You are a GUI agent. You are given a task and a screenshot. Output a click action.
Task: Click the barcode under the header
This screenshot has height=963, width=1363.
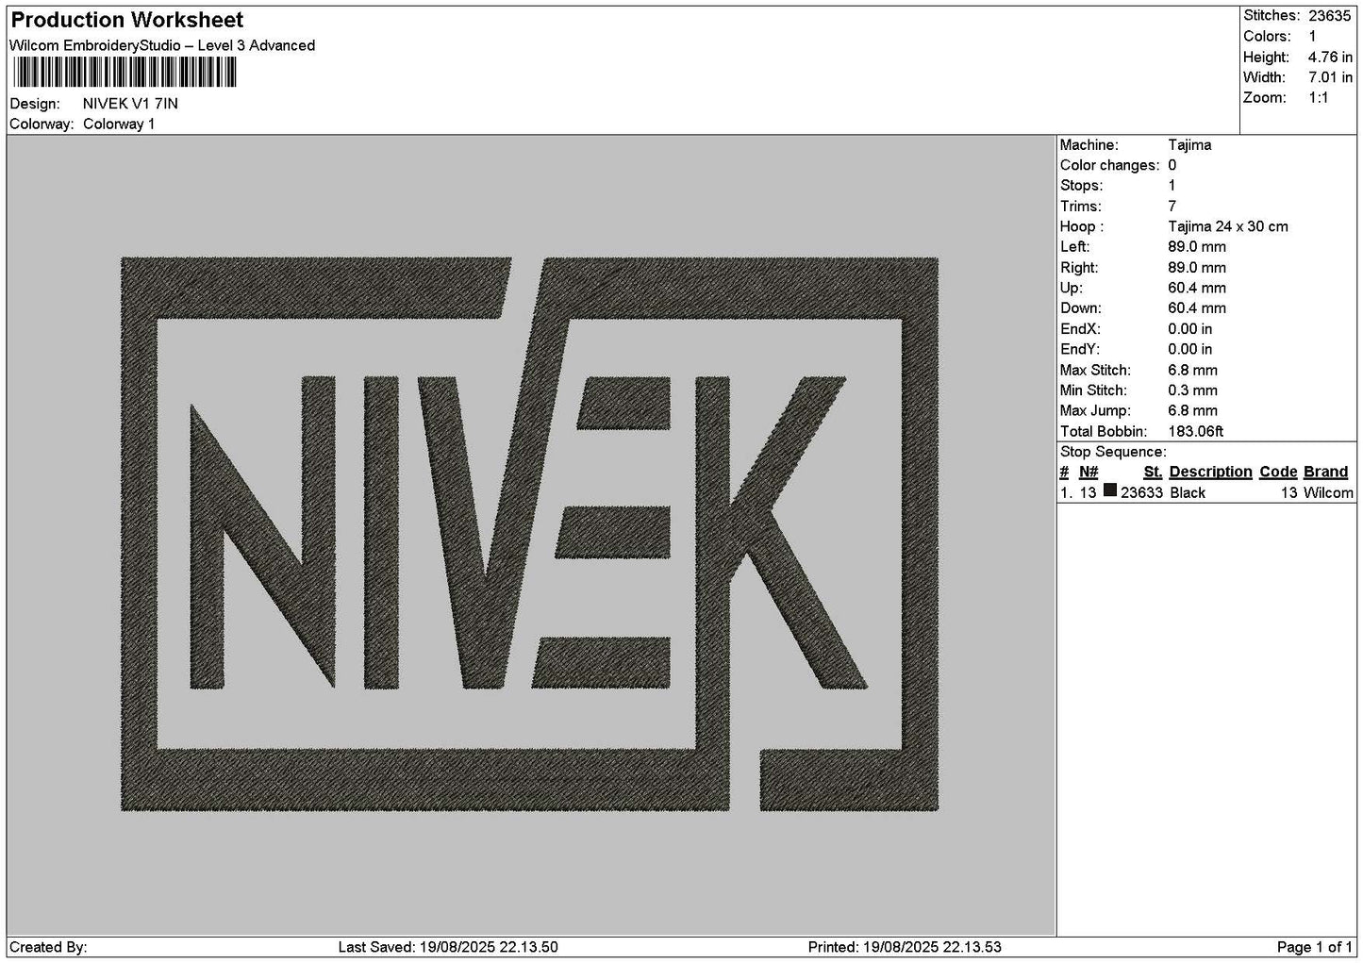124,73
